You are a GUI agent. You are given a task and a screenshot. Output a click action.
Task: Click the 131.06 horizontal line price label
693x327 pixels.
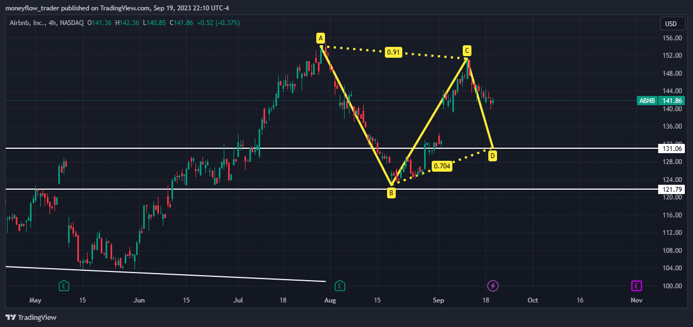point(671,148)
